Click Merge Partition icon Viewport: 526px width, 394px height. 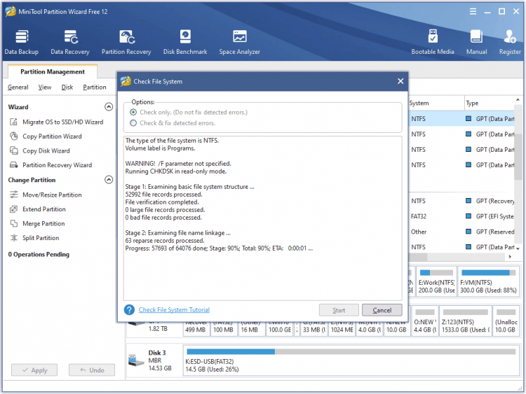click(x=14, y=223)
